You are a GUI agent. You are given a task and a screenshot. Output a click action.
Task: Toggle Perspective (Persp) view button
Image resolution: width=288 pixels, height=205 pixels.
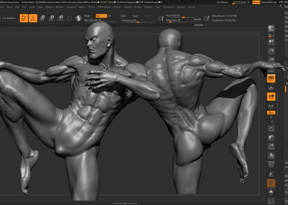(271, 78)
